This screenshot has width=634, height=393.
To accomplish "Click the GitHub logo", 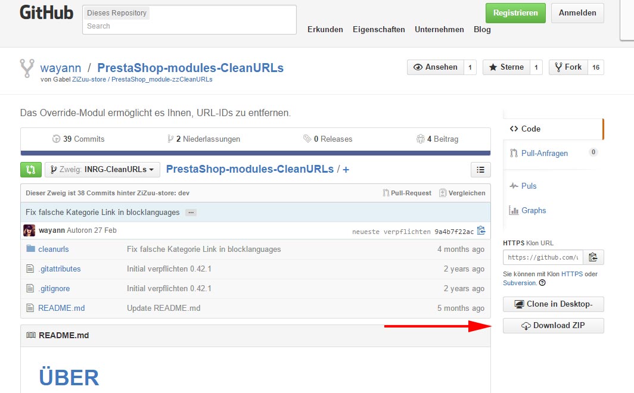I will click(x=46, y=13).
